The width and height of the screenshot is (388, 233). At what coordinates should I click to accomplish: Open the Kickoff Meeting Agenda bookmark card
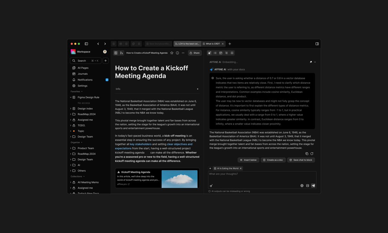[157, 178]
